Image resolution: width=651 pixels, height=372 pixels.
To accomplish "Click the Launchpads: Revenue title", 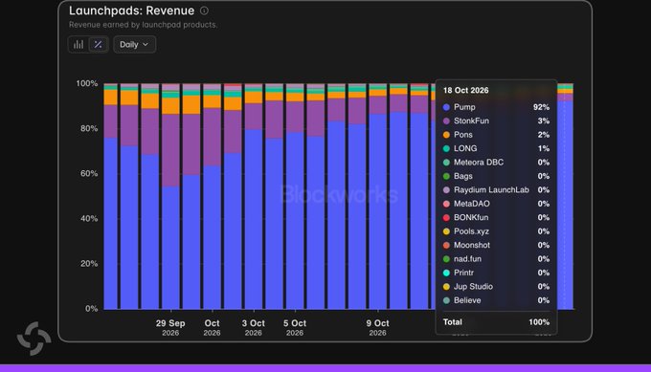I will (x=131, y=11).
